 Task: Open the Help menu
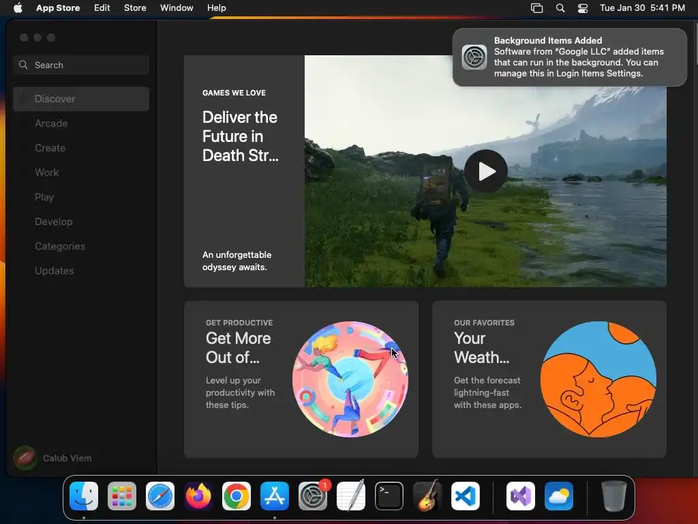216,8
